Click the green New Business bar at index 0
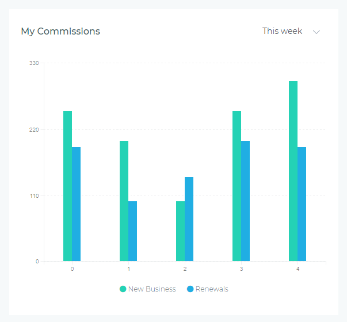Screen dimensions: 347x322 (67, 186)
